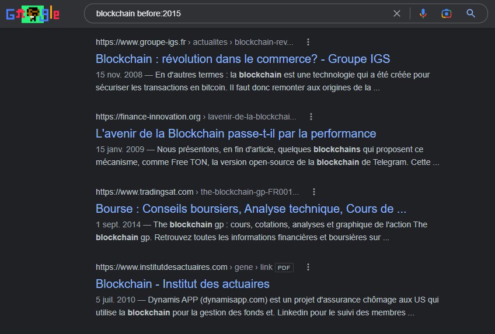The width and height of the screenshot is (495, 334).
Task: Click the groupe-igs.fr URL breadcrumb
Action: [194, 42]
